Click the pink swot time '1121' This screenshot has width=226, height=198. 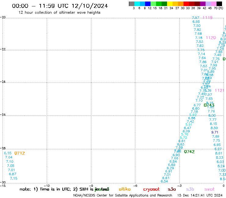(219, 90)
